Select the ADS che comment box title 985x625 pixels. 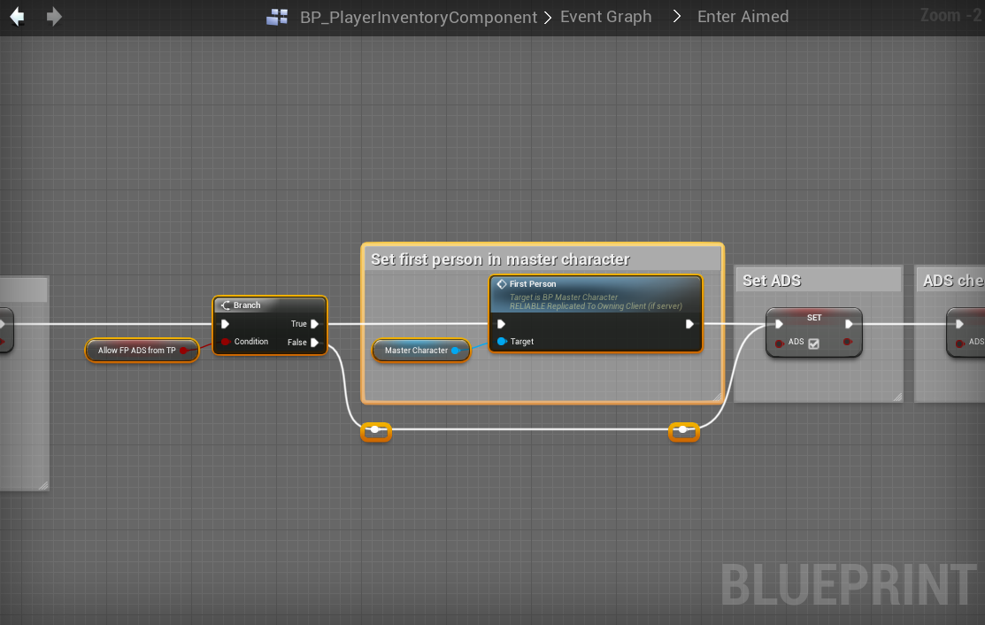(x=953, y=281)
